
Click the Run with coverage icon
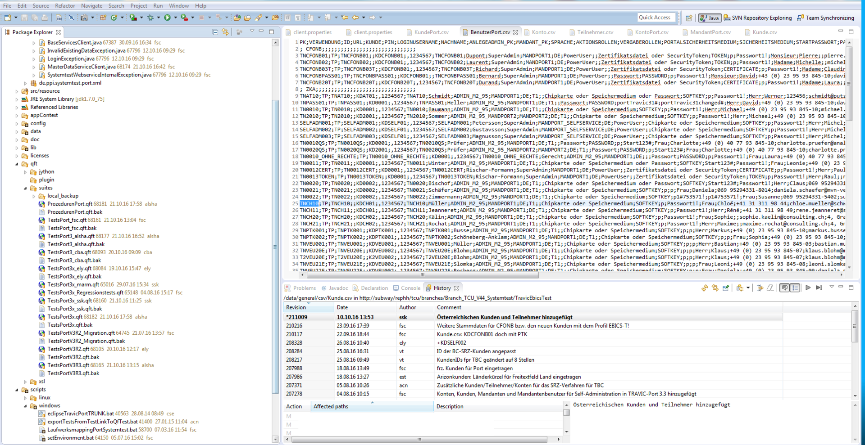tap(133, 18)
